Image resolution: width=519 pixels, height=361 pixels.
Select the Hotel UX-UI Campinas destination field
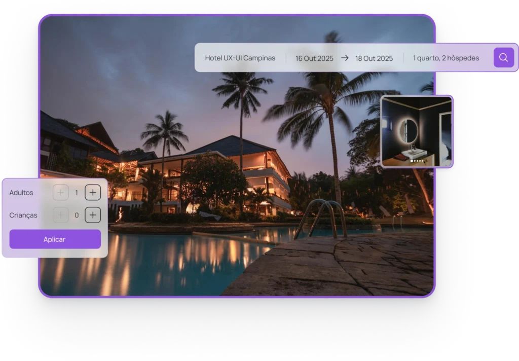[x=240, y=58]
